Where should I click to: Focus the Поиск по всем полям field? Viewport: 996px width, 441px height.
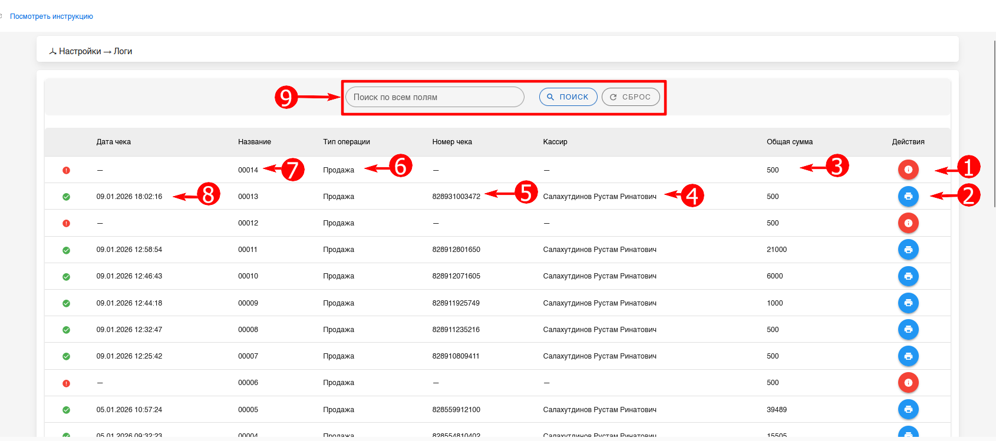(435, 97)
